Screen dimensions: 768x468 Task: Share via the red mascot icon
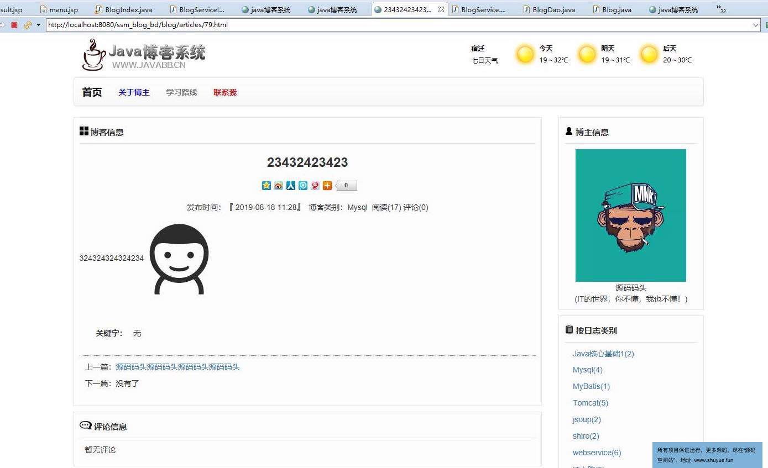click(x=315, y=186)
